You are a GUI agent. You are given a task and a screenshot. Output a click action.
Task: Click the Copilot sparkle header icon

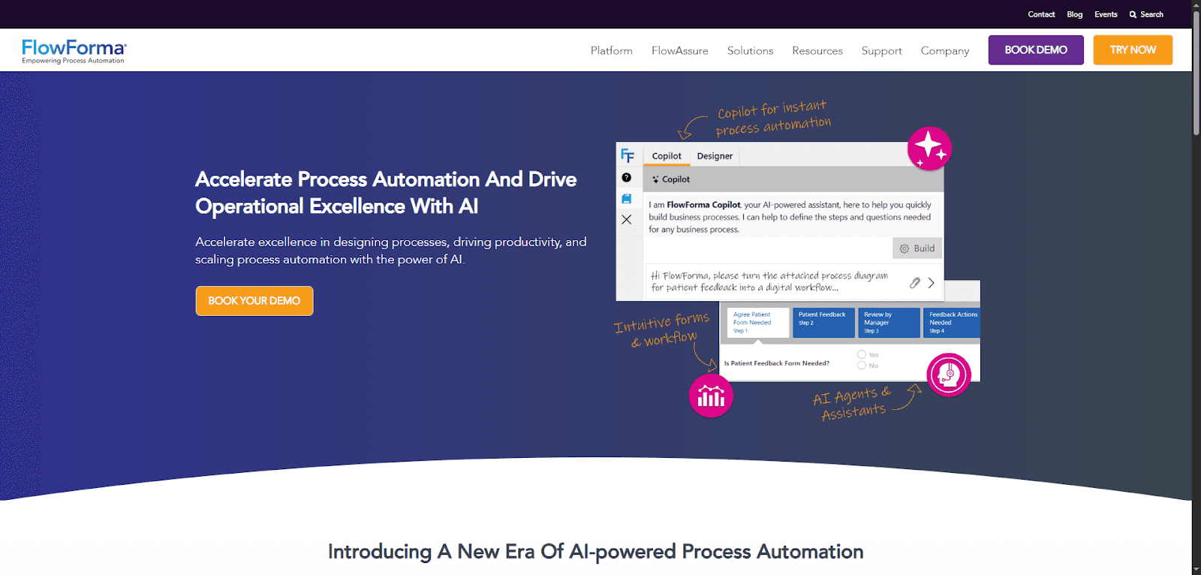coord(655,179)
